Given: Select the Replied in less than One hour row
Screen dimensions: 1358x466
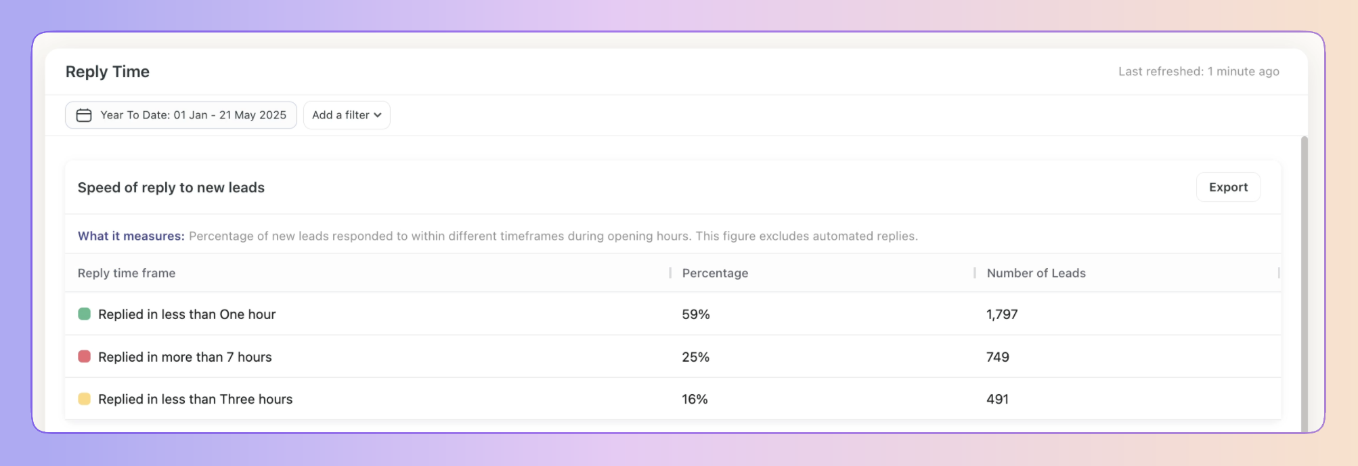Looking at the screenshot, I should pos(673,314).
